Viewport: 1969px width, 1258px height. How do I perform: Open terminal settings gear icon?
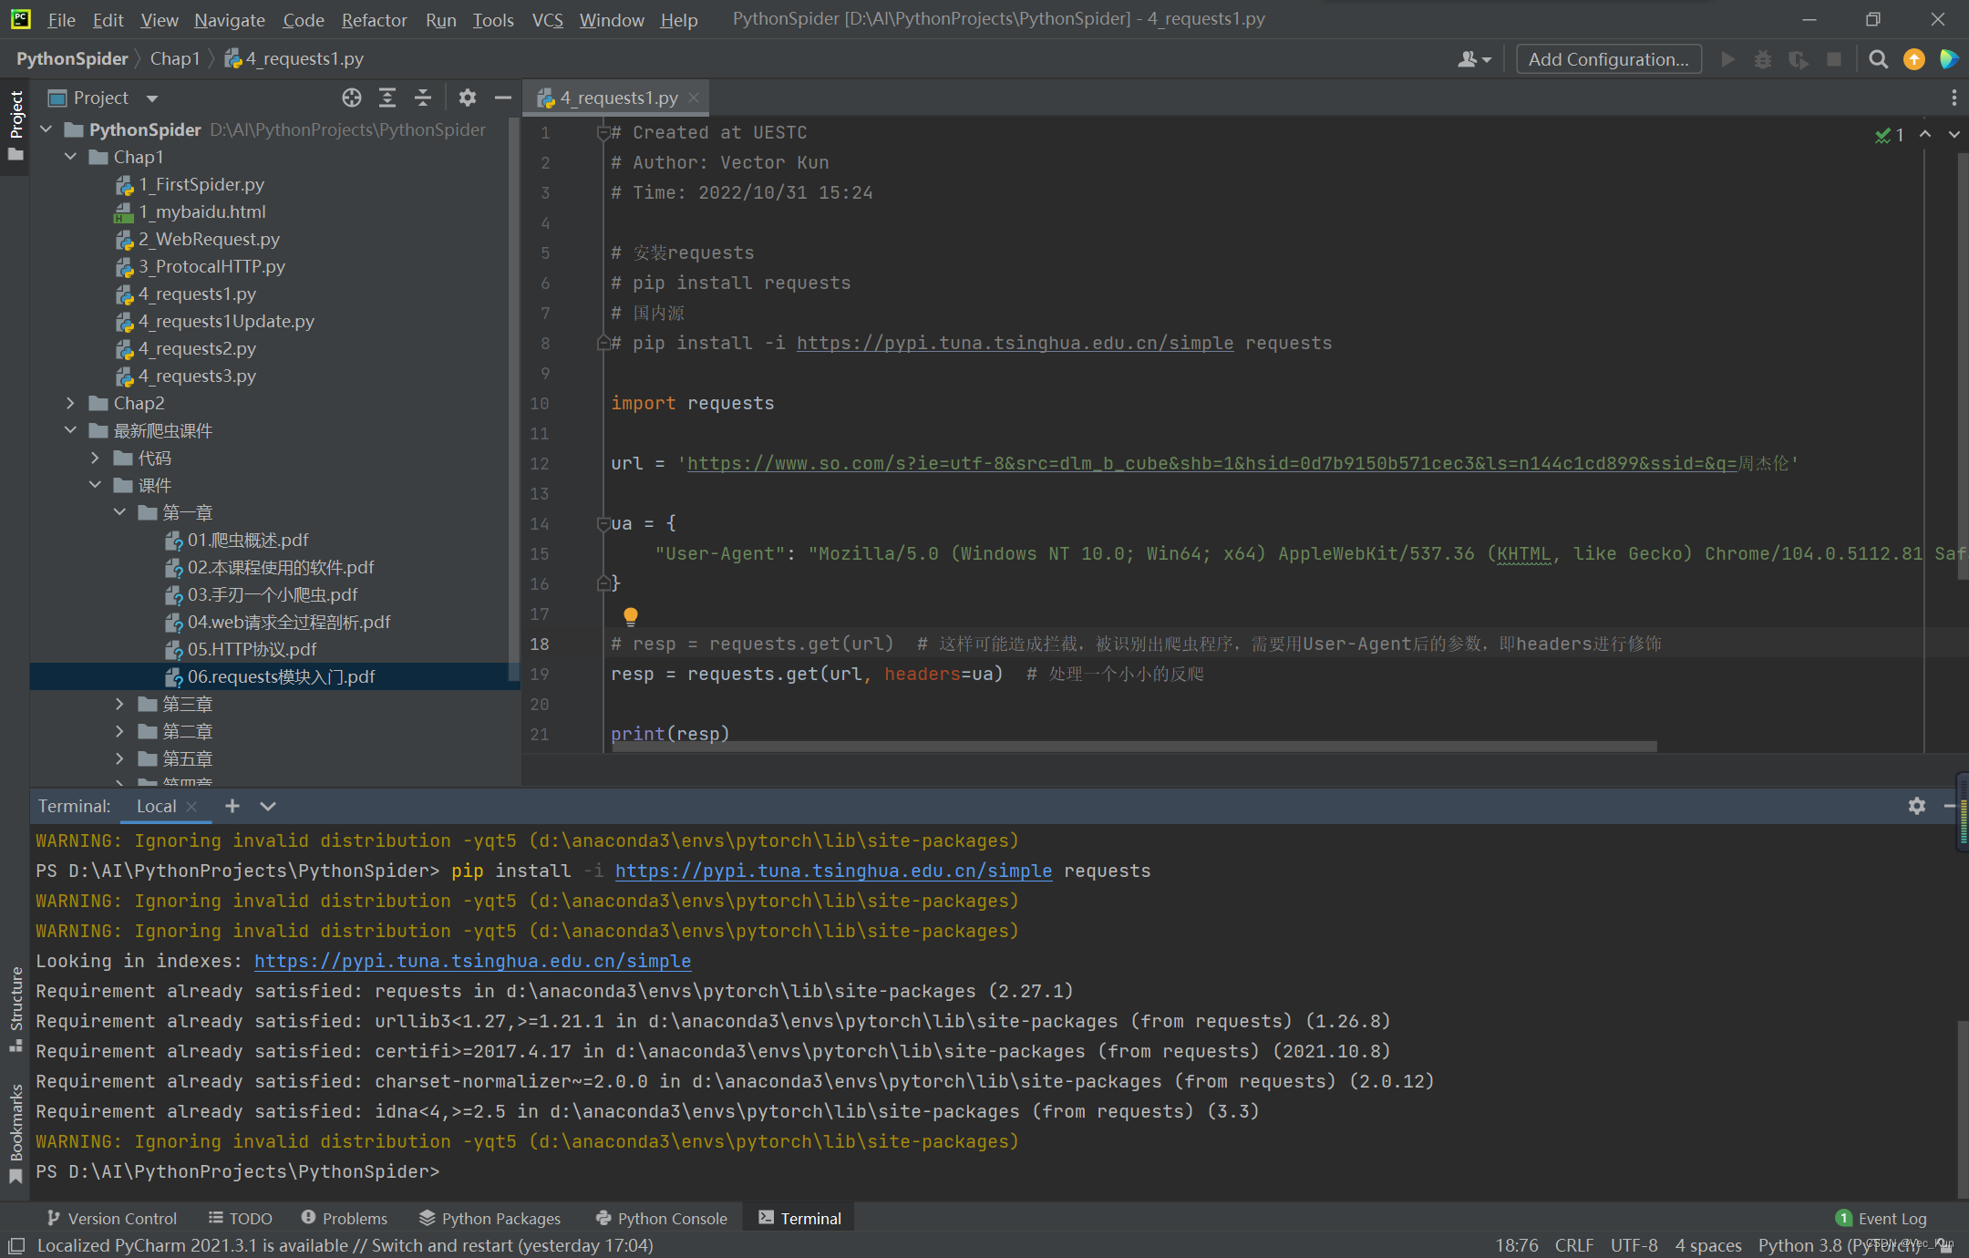(x=1917, y=806)
